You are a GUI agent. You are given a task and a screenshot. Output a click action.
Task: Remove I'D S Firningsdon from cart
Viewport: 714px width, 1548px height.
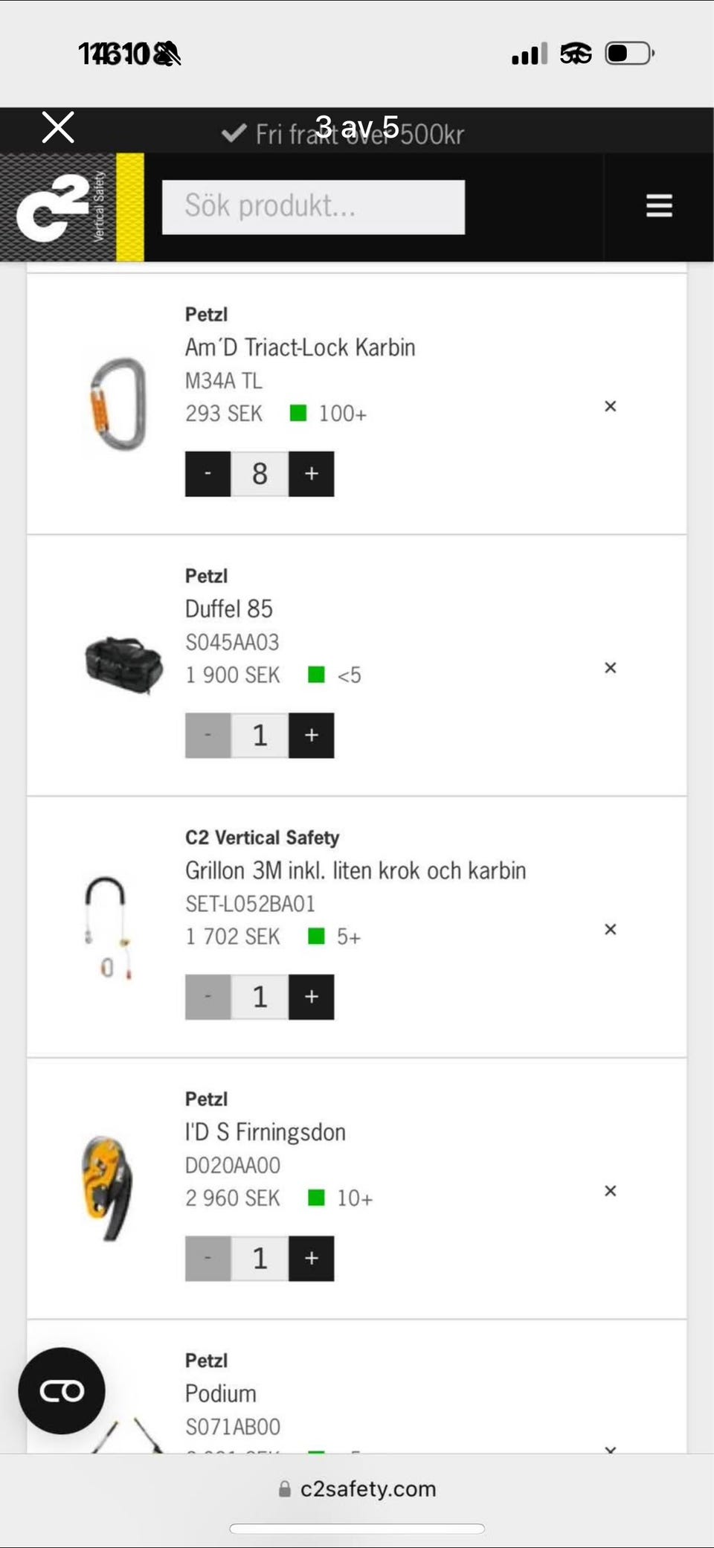pos(611,1191)
